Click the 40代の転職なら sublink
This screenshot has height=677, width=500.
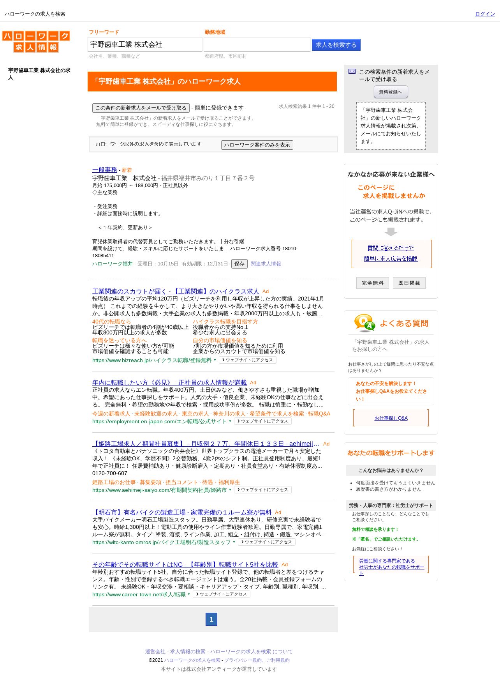point(112,322)
